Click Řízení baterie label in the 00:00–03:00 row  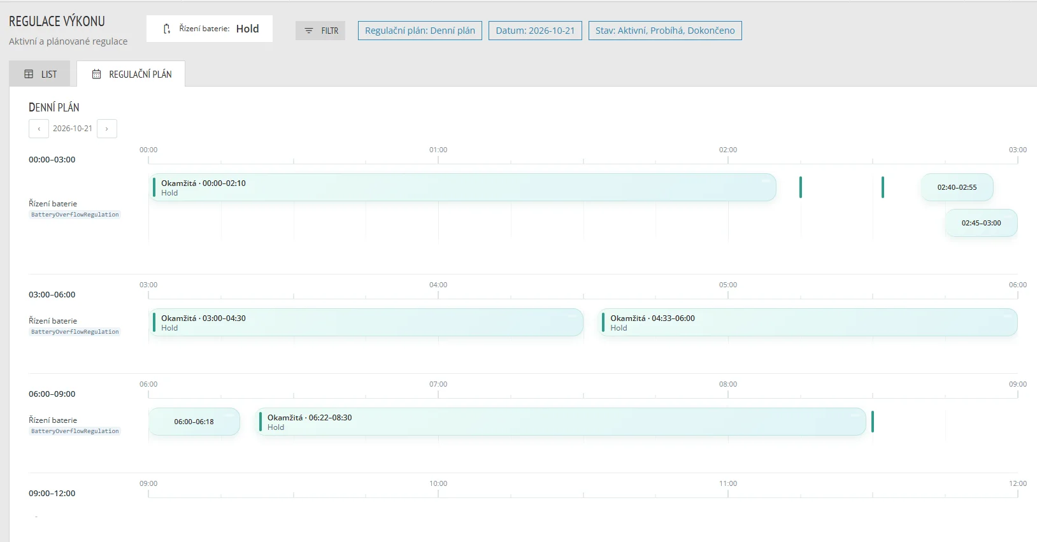(53, 204)
